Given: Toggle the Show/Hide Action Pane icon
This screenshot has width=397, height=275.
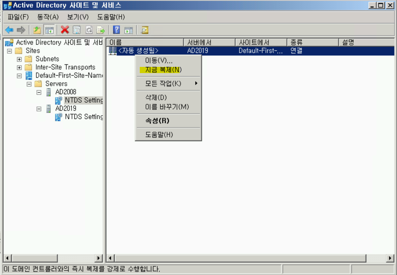Looking at the screenshot, I should [129, 30].
